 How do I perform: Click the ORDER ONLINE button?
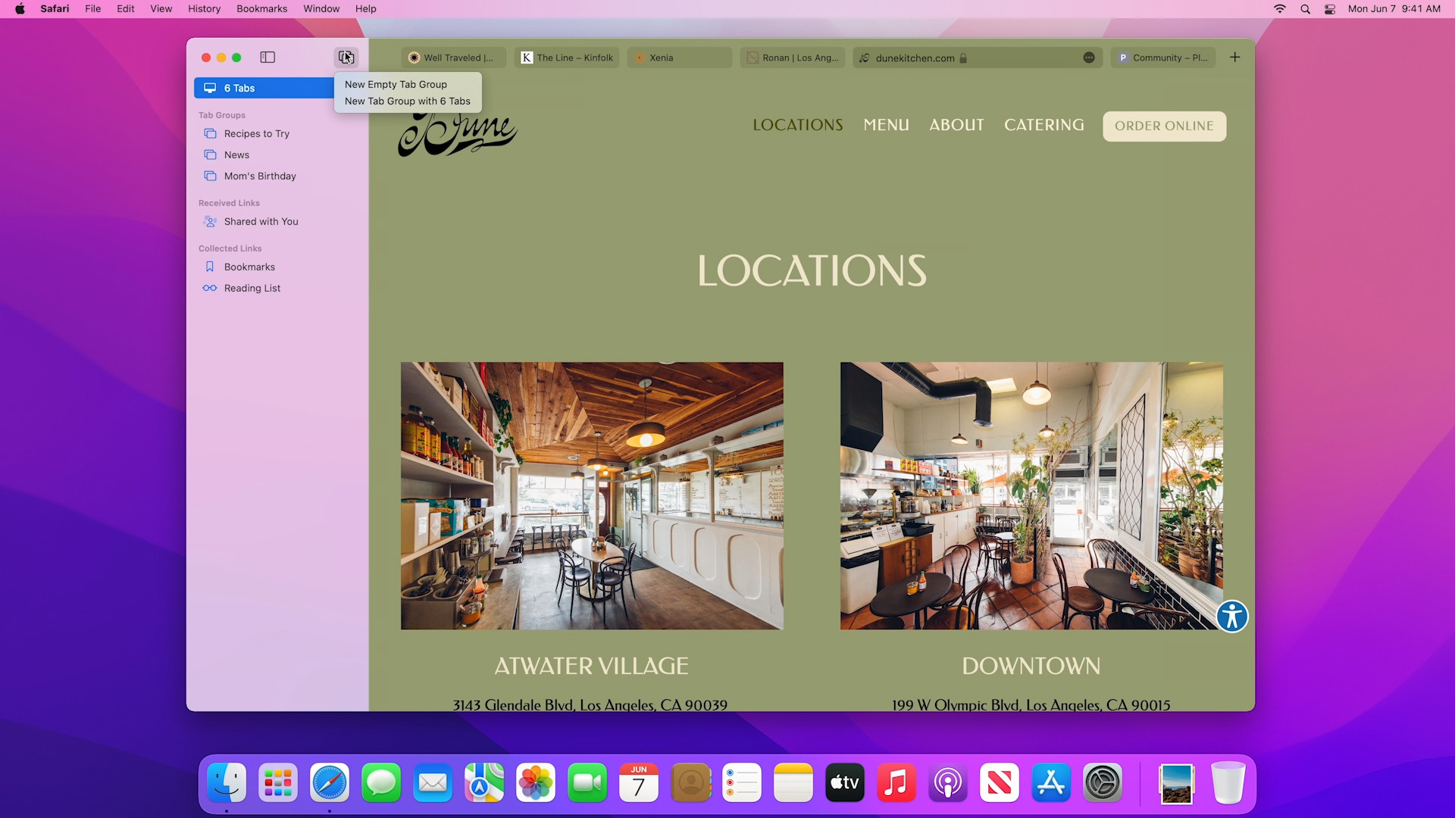[1164, 126]
